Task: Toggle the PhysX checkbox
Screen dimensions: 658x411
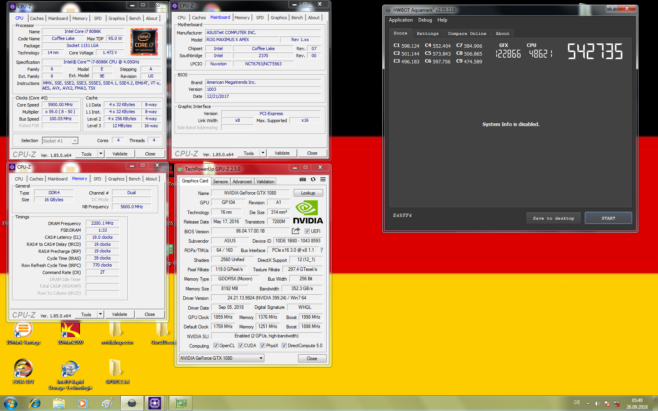Action: coord(262,346)
